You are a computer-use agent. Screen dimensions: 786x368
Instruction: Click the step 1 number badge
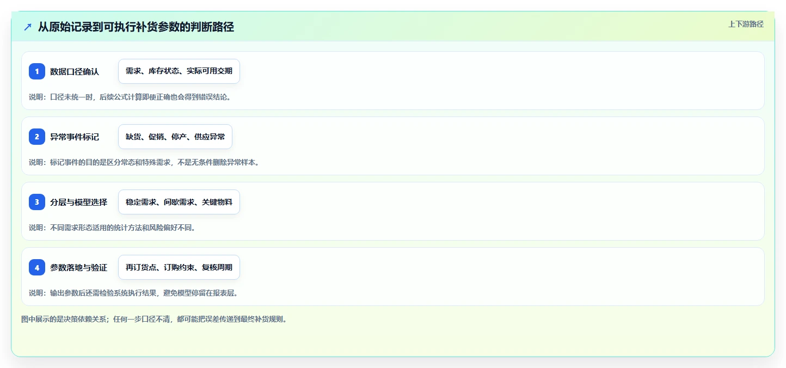pos(37,71)
